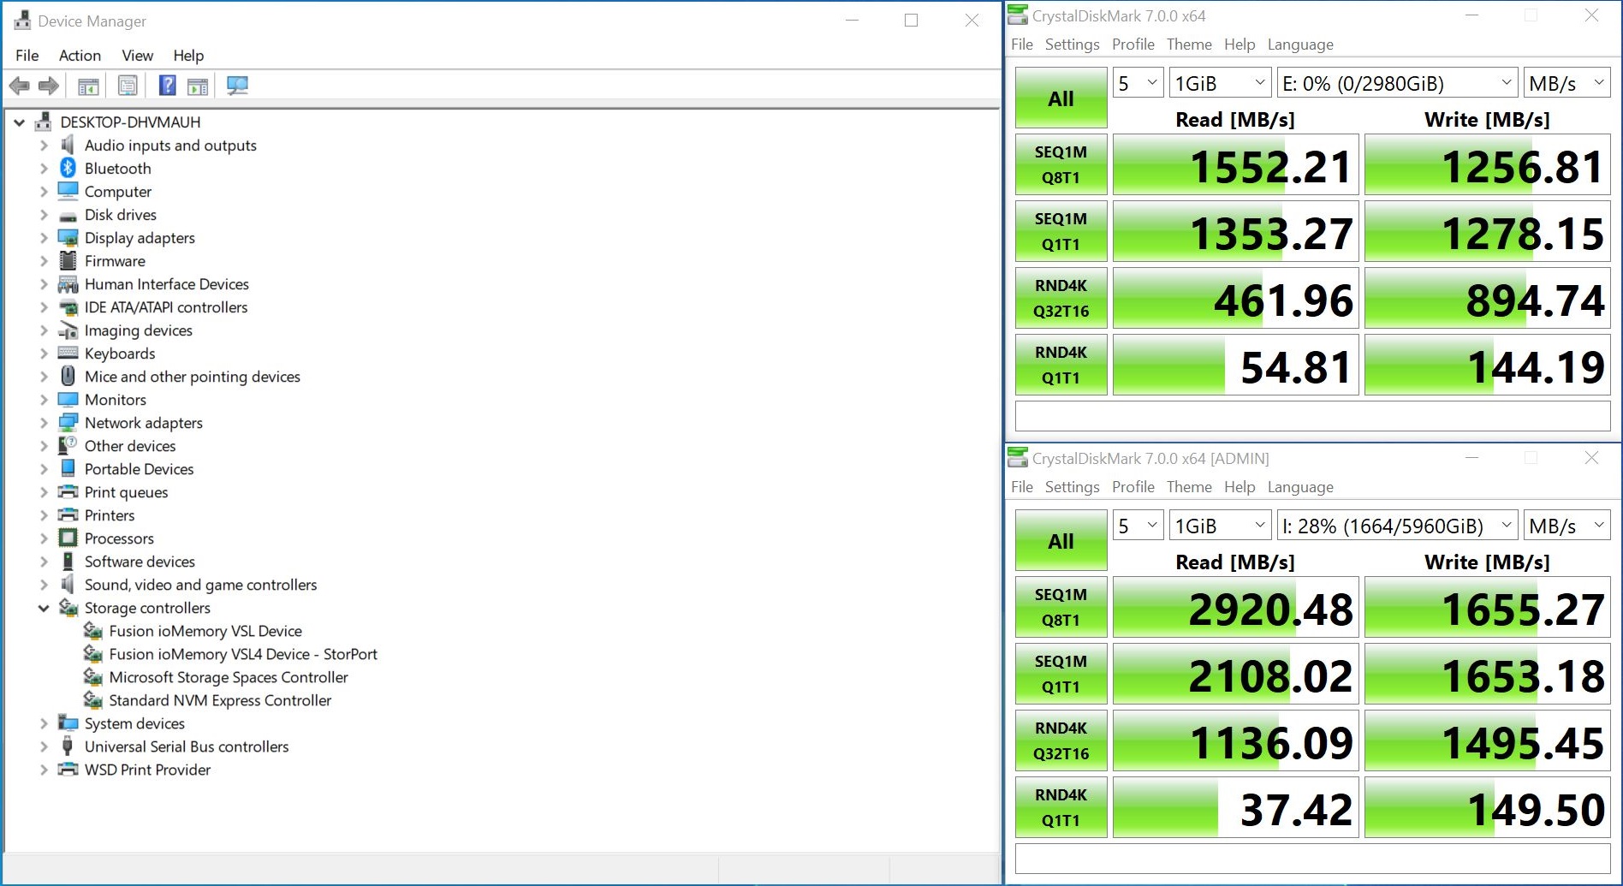Click the Scan for hardware changes monitor icon
This screenshot has width=1623, height=886.
[x=237, y=86]
